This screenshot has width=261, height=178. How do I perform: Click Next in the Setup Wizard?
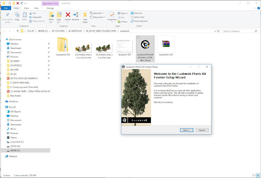coord(186,130)
